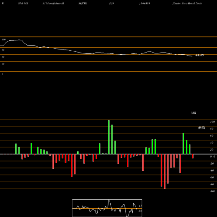Click the RSI value 44.49 label
The width and height of the screenshot is (217, 217).
click(x=200, y=55)
